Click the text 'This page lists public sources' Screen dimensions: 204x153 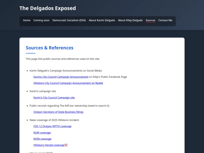tap(43, 59)
